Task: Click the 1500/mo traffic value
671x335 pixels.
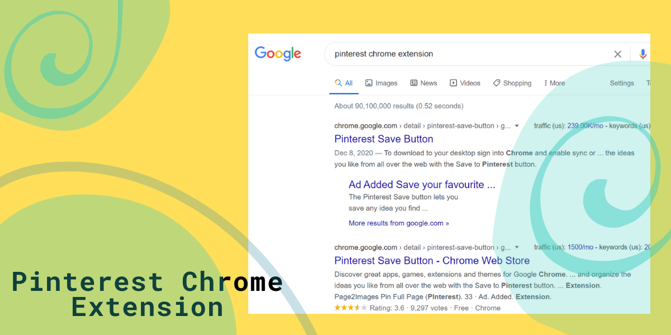Action: pos(580,247)
